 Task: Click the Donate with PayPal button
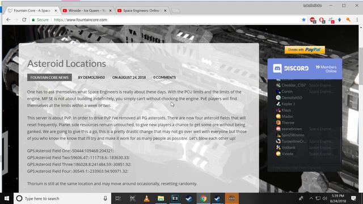(305, 50)
